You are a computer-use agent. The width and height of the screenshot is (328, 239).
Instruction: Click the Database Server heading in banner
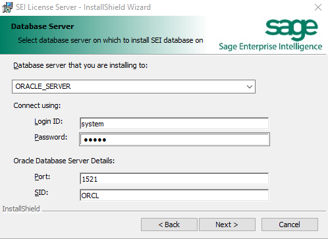[x=42, y=26]
